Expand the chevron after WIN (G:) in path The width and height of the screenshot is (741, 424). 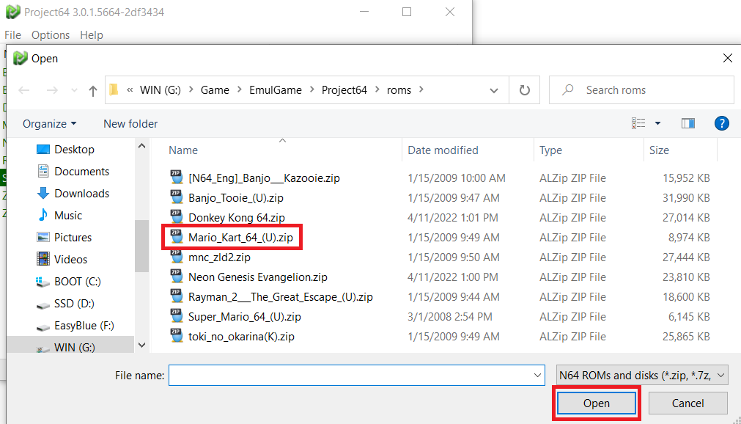pos(191,90)
